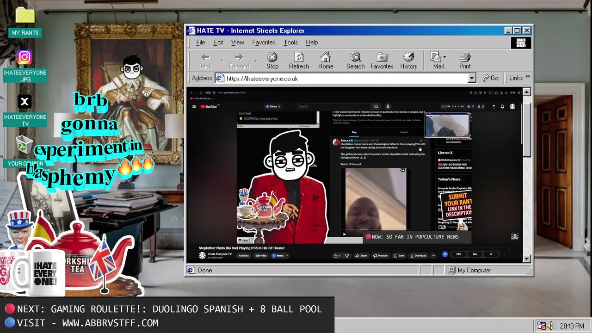
Task: Open the History toolbar button
Action: (408, 61)
